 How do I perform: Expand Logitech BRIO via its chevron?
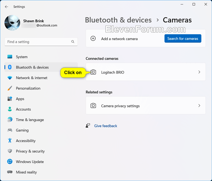[x=199, y=72]
